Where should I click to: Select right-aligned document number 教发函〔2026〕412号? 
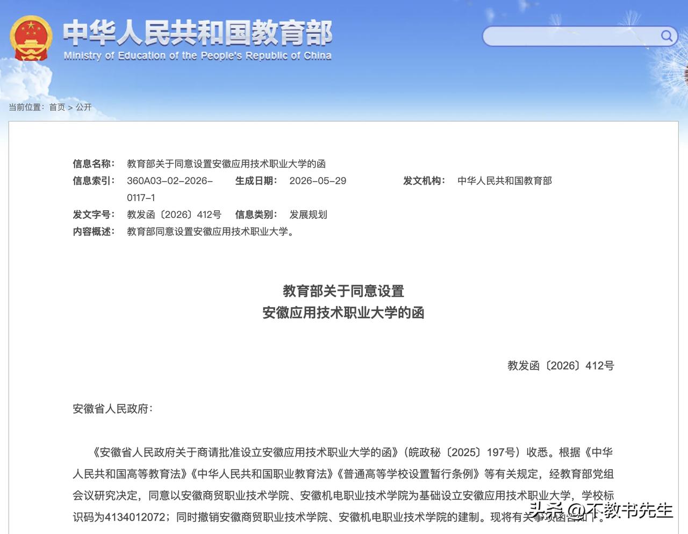(561, 366)
